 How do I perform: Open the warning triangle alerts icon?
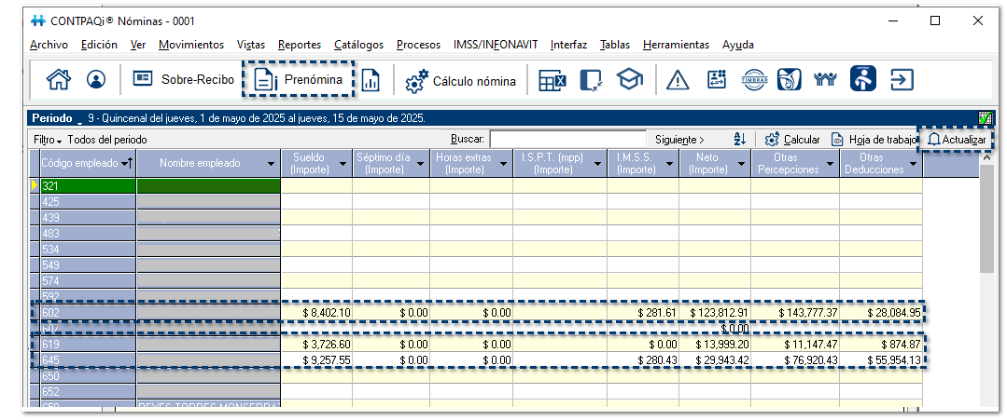pos(678,81)
